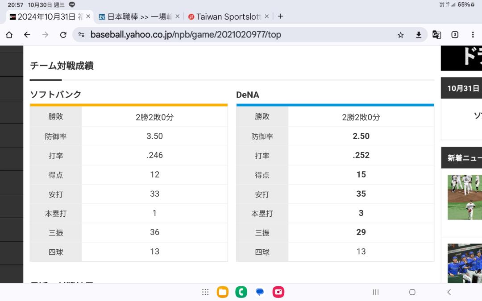
Task: Open the Google Translate icon
Action: (437, 35)
